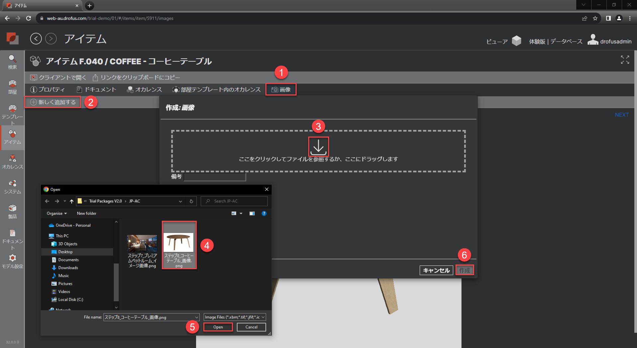The width and height of the screenshot is (637, 348).
Task: Select the coffee table image thumbnail
Action: click(x=179, y=245)
